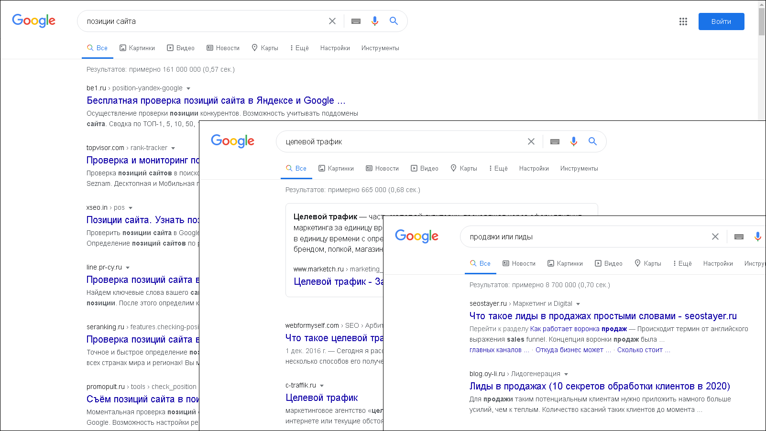Screen dimensions: 766x431
Task: Switch to 'Видео' tab in the 'позиции сайта' results
Action: click(x=181, y=48)
